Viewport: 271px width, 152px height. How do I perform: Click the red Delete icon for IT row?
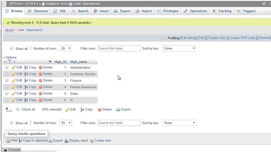click(41, 100)
